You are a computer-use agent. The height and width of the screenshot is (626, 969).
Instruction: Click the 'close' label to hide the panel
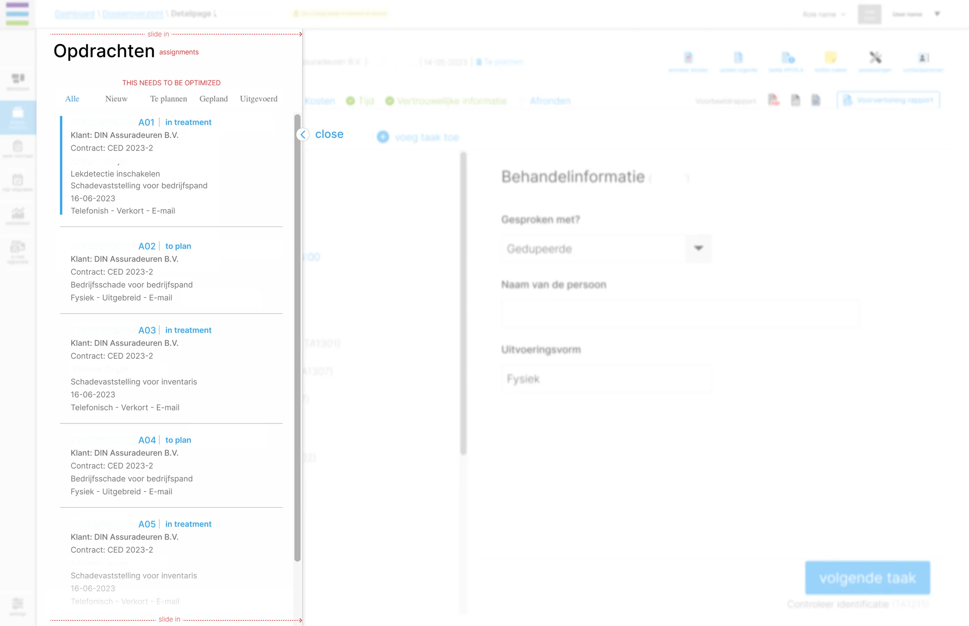coord(329,134)
